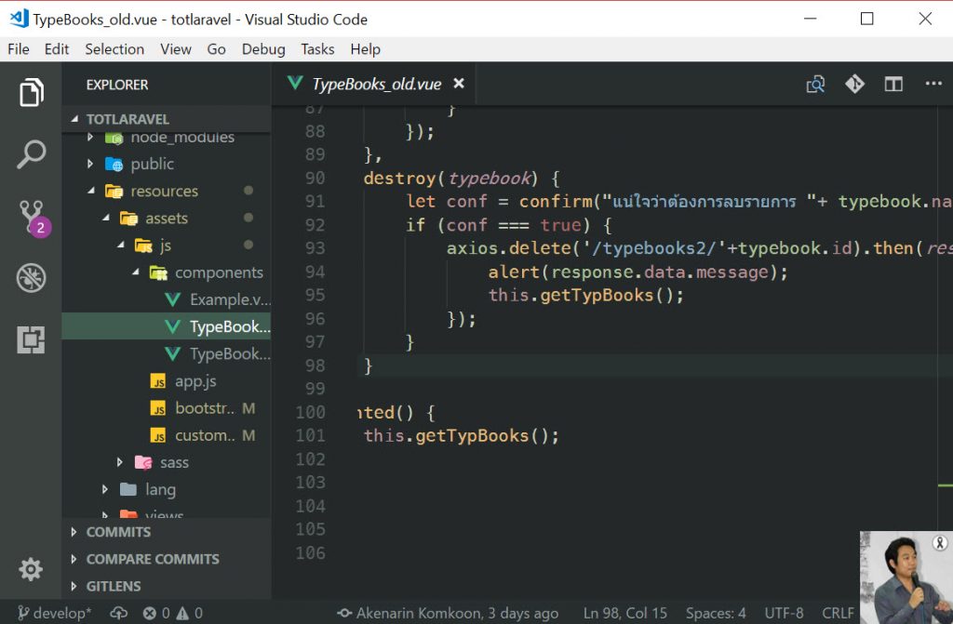The width and height of the screenshot is (953, 624).
Task: Click the presenter webcam thumbnail
Action: 906,578
